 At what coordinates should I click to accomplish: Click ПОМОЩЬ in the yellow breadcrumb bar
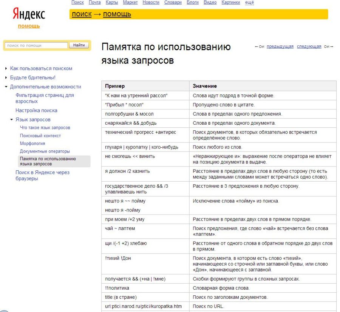point(117,14)
